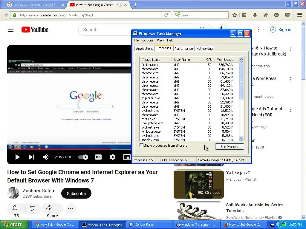Toggle closed captions on the video

[98, 157]
